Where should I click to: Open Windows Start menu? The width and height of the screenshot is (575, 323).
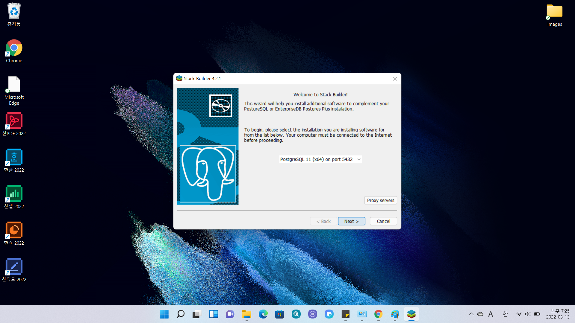164,314
